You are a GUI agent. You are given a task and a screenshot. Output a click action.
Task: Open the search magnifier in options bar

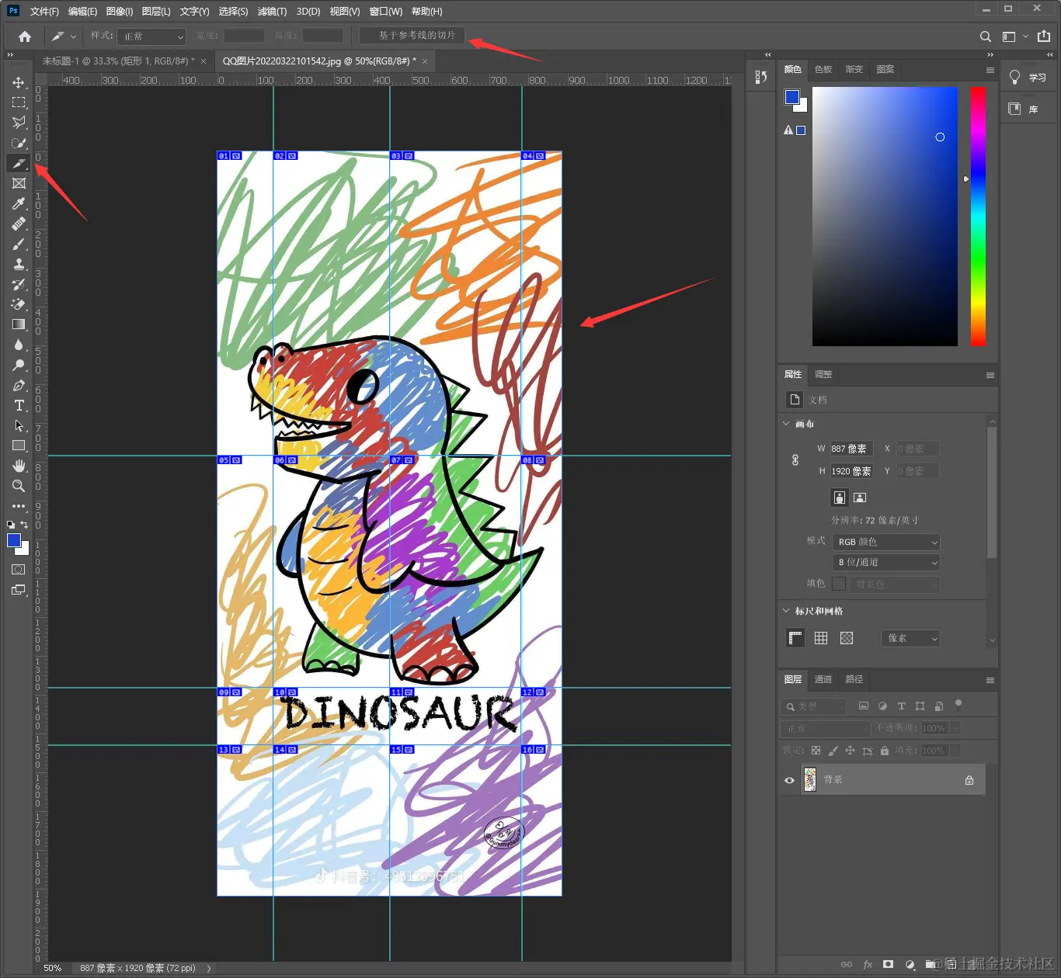point(985,36)
